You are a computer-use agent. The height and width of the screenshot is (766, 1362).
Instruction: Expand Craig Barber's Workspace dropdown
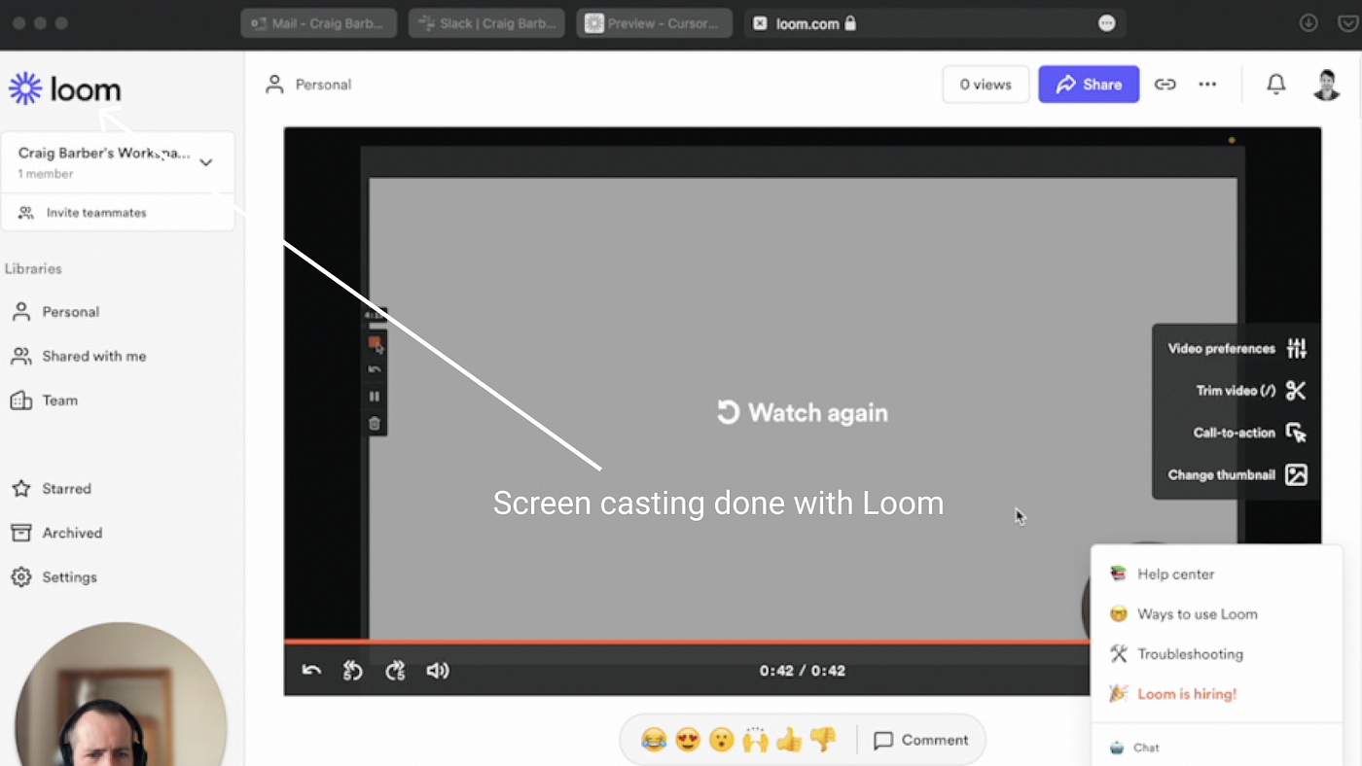pyautogui.click(x=205, y=162)
